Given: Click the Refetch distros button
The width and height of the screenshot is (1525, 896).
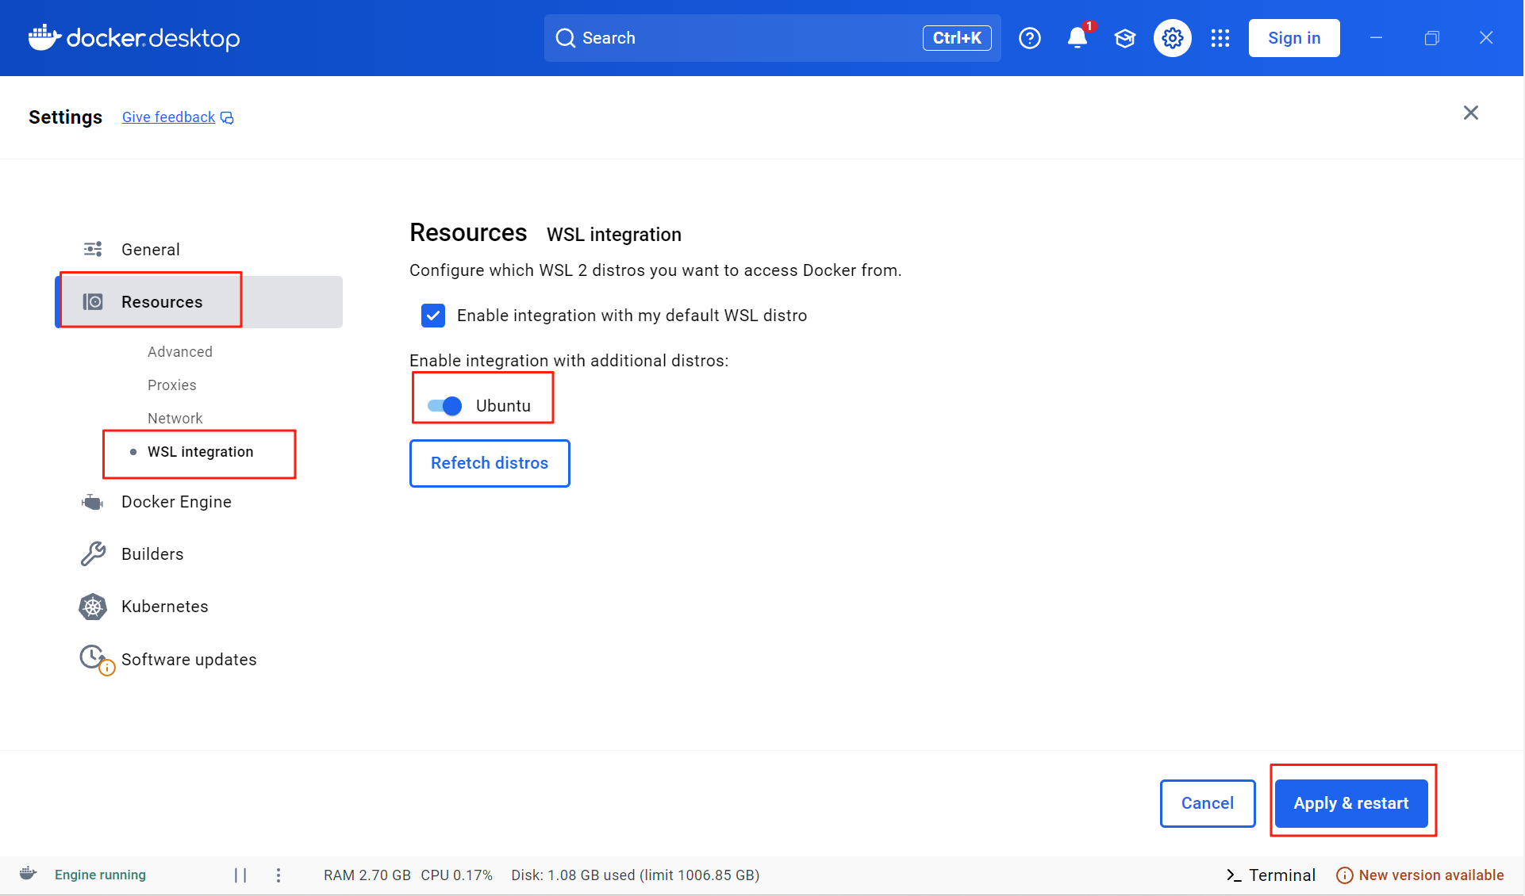Looking at the screenshot, I should coord(490,463).
